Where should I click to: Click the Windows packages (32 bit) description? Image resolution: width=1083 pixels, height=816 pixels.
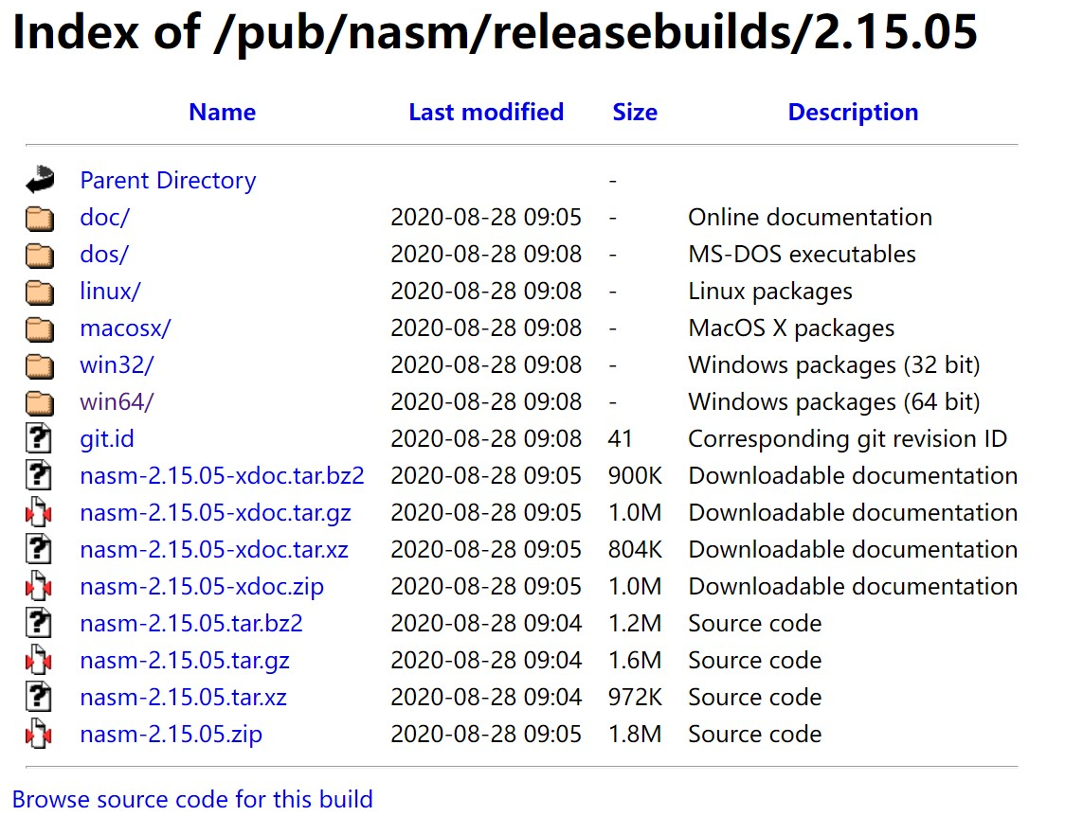(835, 364)
